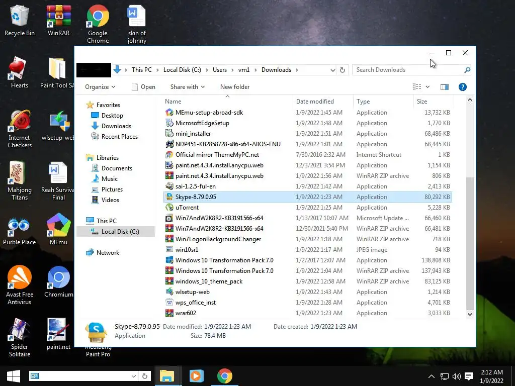
Task: Sort by Date modified column header
Action: pos(322,102)
